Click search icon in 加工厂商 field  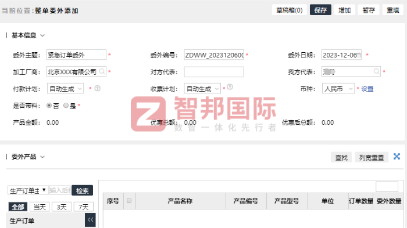tap(102, 71)
